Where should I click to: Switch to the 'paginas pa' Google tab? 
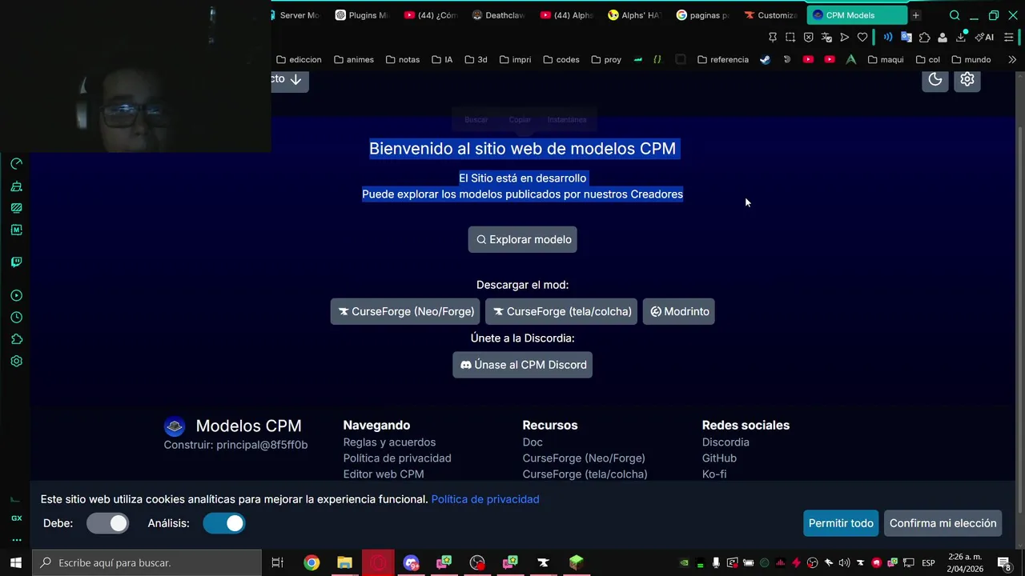tap(703, 15)
